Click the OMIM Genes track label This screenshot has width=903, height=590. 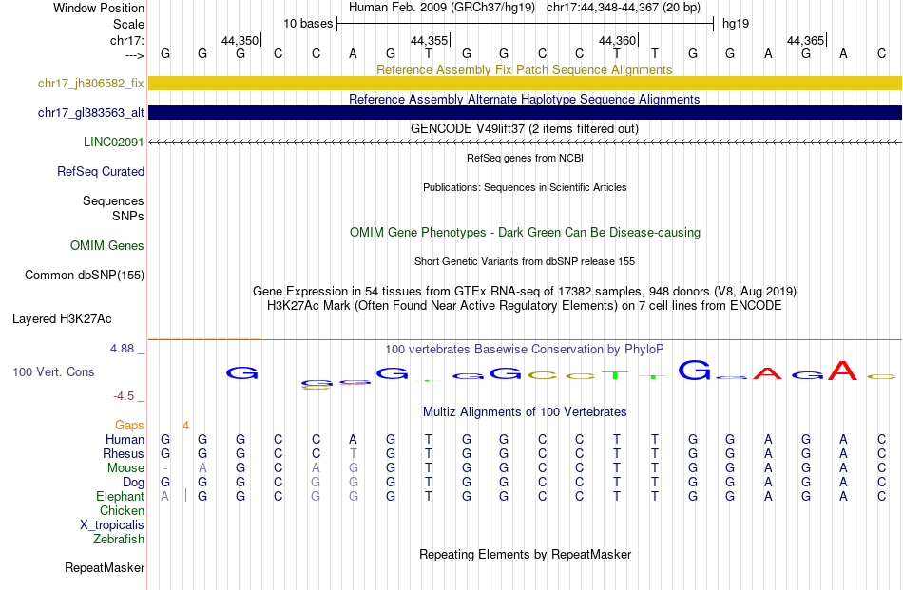coord(107,245)
